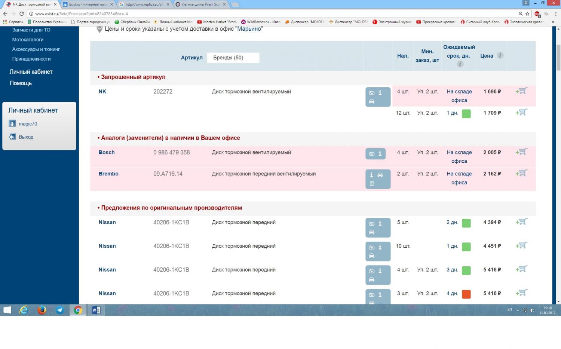This screenshot has width=561, height=349.
Task: Click the Выход logout icon
Action: (12, 137)
